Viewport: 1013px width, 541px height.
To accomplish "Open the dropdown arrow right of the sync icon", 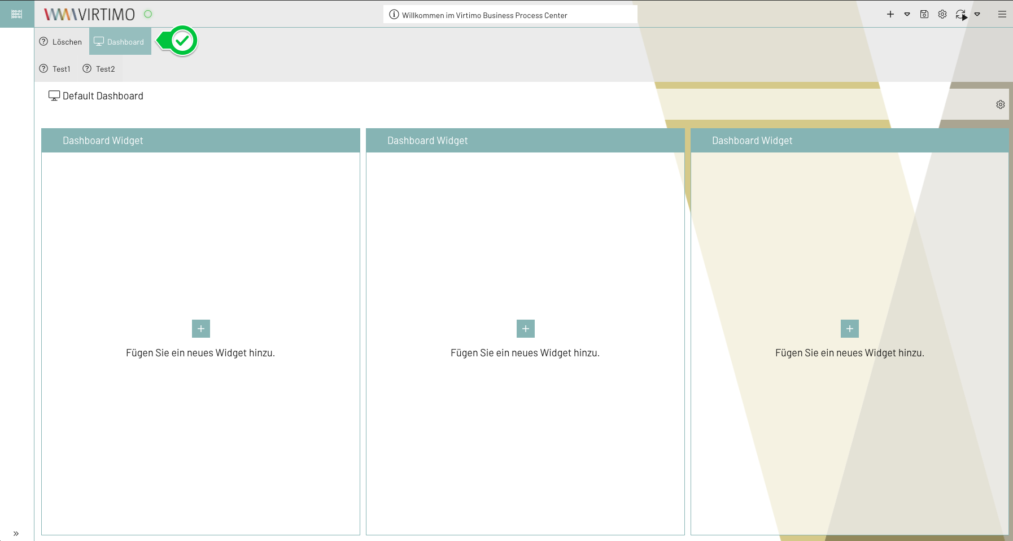I will coord(977,15).
